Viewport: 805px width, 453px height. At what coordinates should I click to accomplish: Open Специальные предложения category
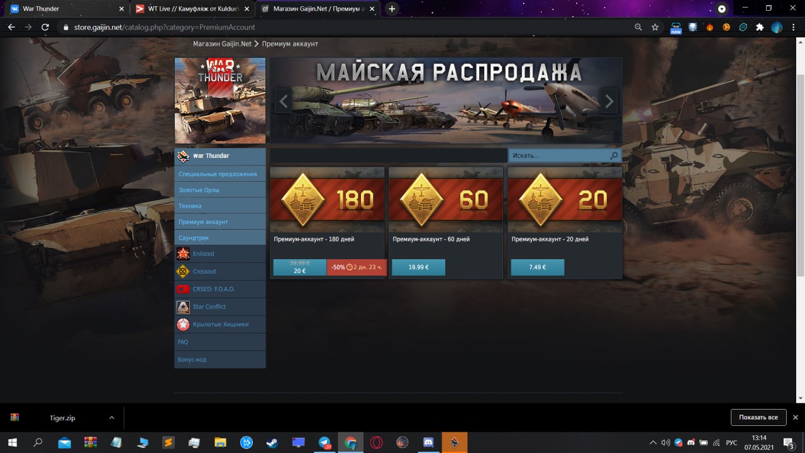point(220,174)
